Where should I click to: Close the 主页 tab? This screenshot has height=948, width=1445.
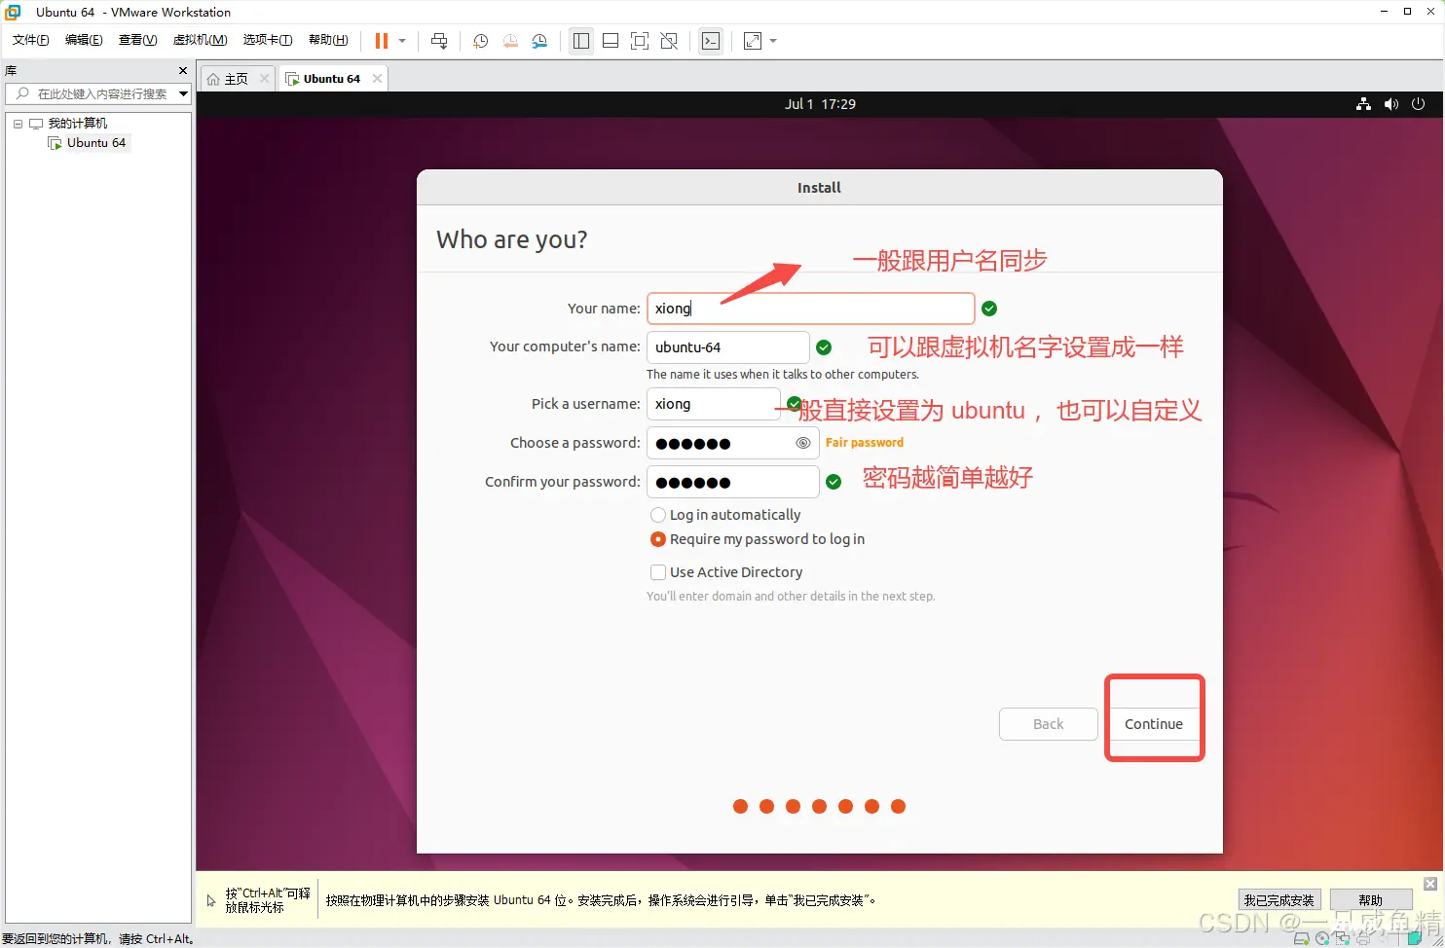(264, 79)
